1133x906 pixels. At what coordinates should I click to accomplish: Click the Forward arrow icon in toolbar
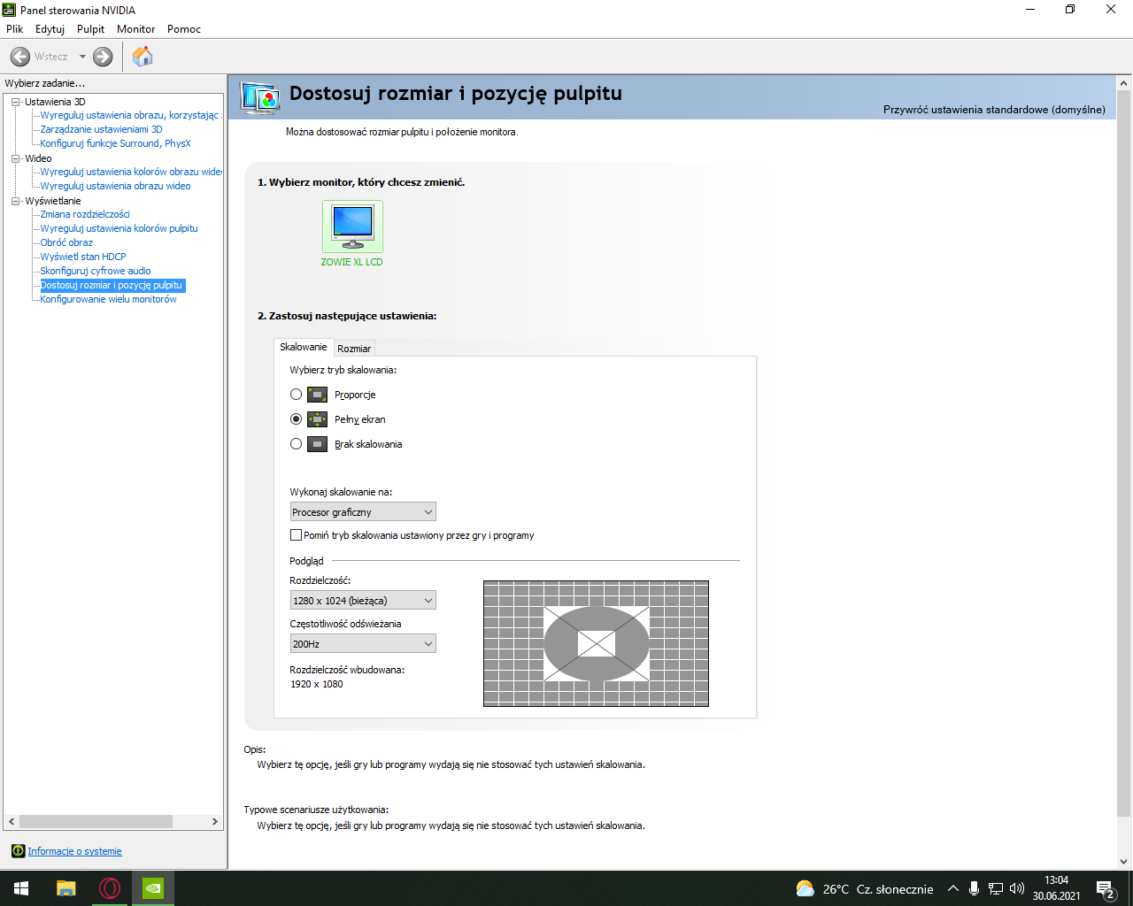pyautogui.click(x=103, y=57)
